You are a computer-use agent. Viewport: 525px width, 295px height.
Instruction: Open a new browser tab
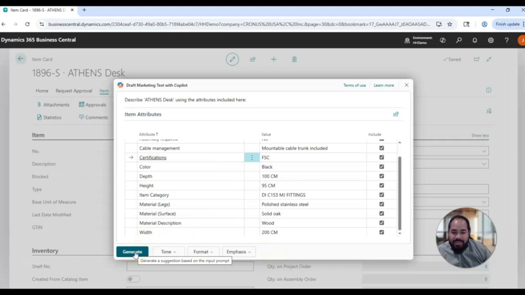click(x=84, y=10)
